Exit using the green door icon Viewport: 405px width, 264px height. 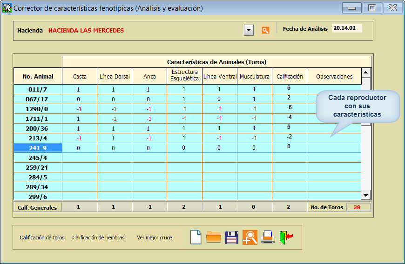(285, 237)
